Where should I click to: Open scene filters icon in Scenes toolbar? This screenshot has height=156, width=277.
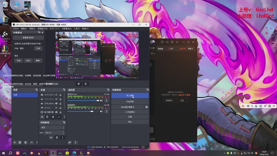(26, 142)
